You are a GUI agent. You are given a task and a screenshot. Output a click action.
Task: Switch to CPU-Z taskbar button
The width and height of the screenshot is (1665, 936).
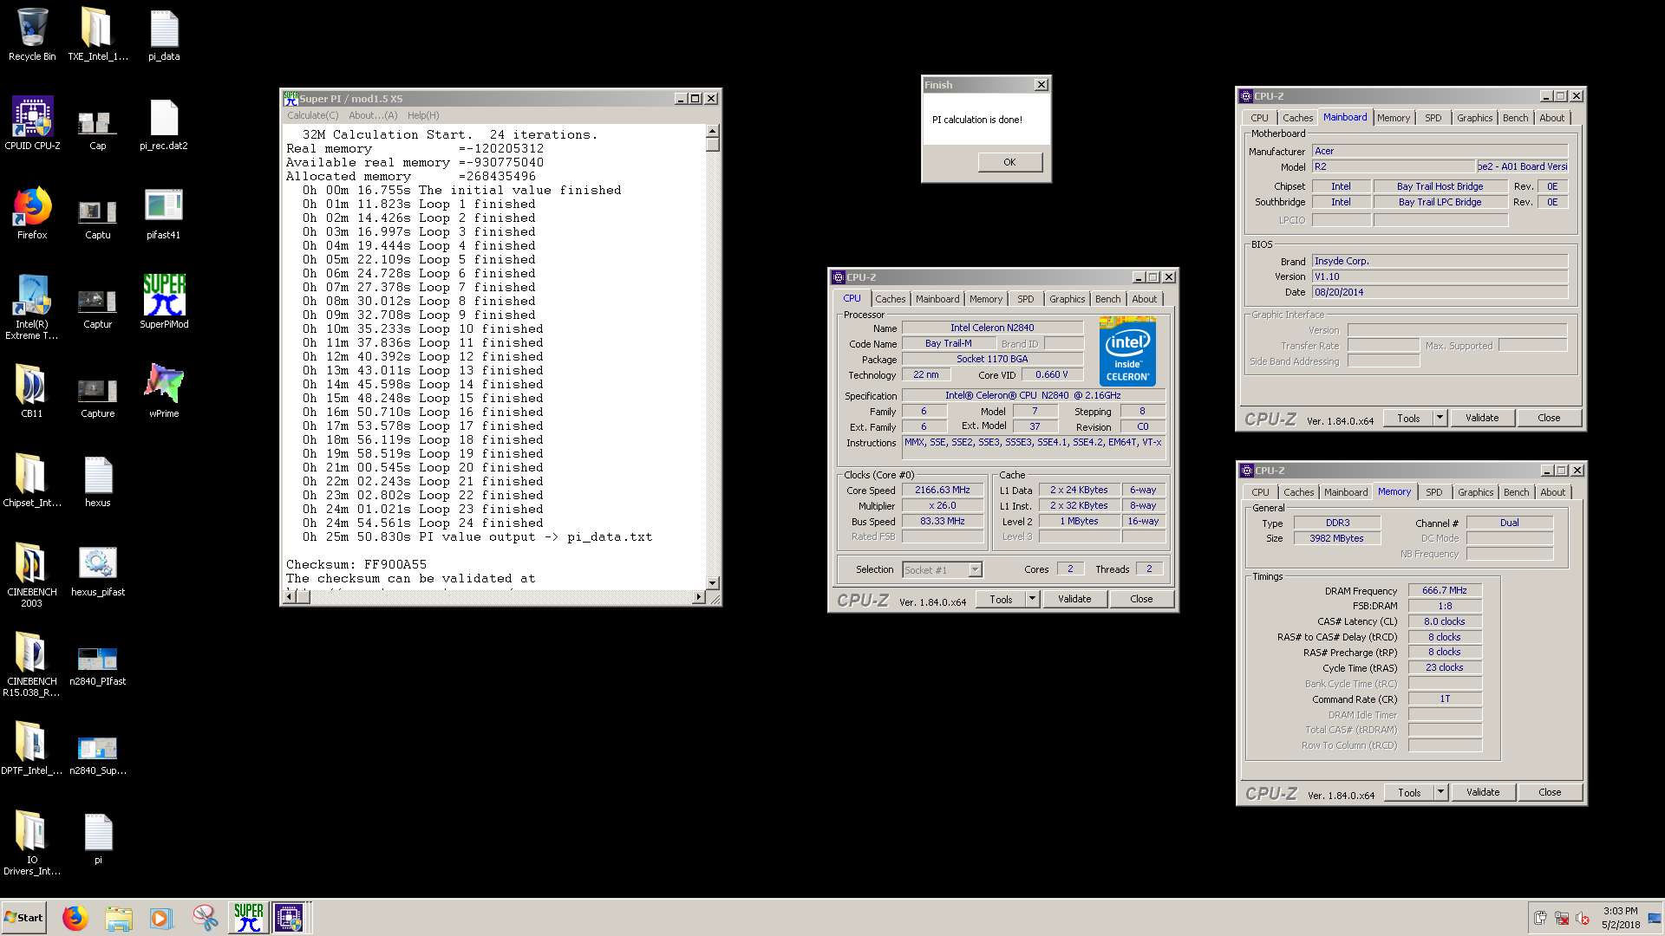point(289,917)
